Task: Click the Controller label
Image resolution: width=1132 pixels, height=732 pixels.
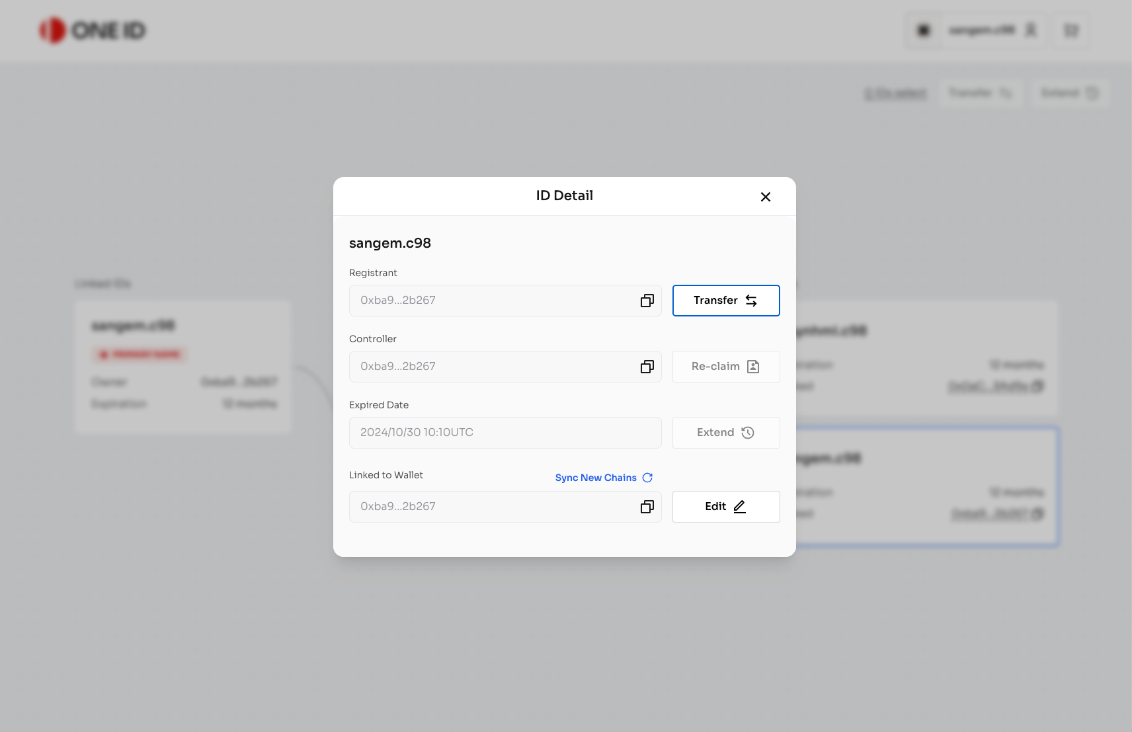Action: 373,339
